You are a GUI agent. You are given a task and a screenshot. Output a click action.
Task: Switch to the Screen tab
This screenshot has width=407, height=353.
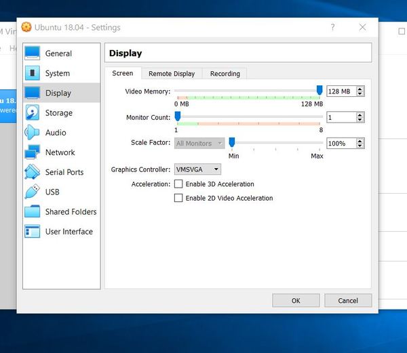point(123,73)
